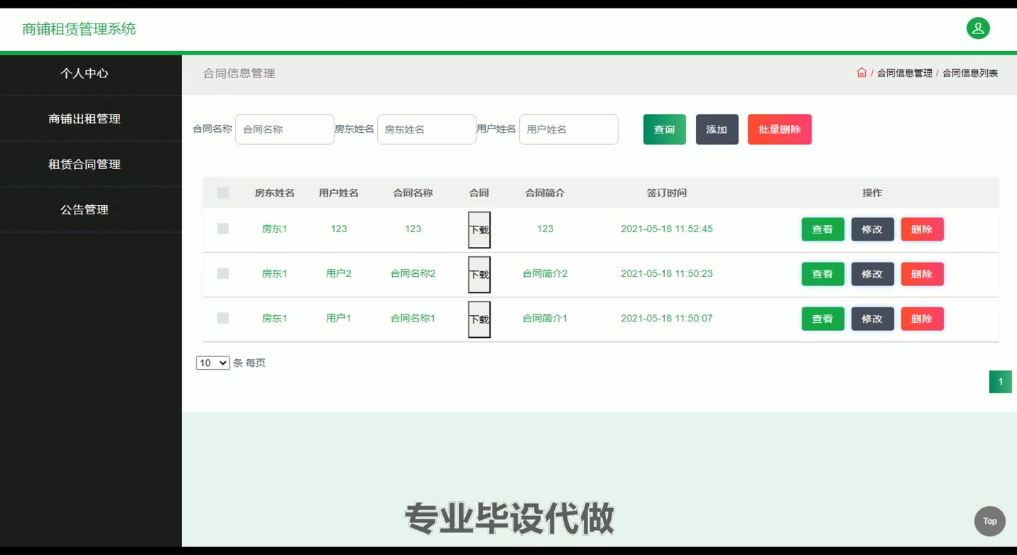Click the 合同简介 column header
Screen dimensions: 1017x555
[x=545, y=193]
